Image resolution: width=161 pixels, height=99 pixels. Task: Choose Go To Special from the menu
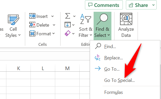point(120,80)
